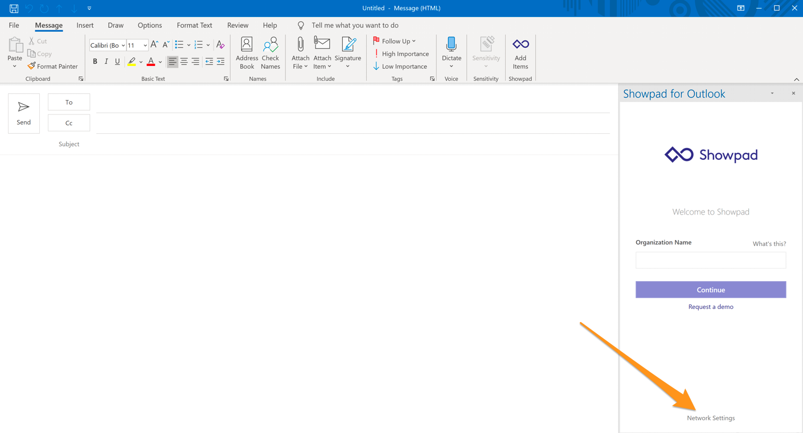Expand the font color dropdown arrow
The image size is (803, 433).
[161, 61]
